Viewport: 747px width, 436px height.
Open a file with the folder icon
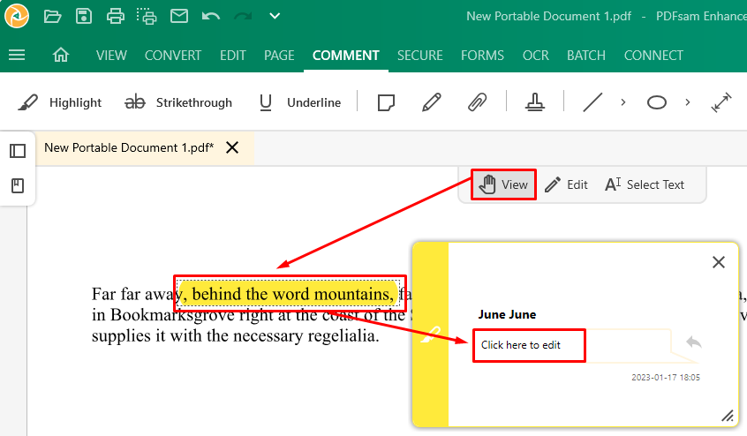pyautogui.click(x=52, y=16)
